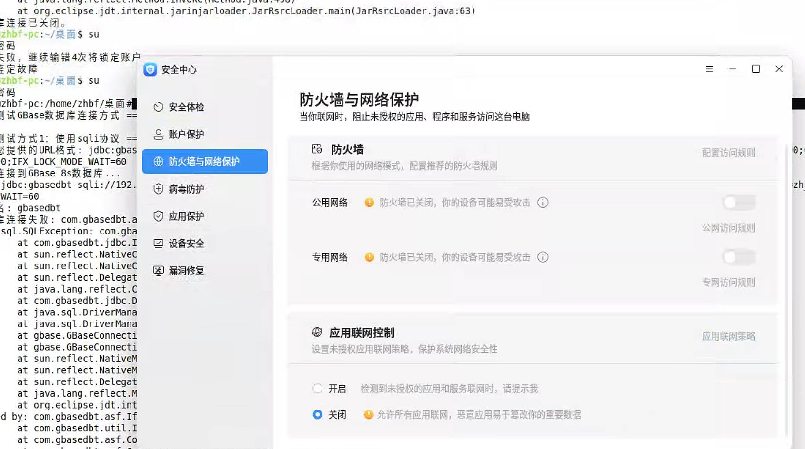
Task: Click the globe icon beside 防火墙与网络保护
Action: pos(158,162)
